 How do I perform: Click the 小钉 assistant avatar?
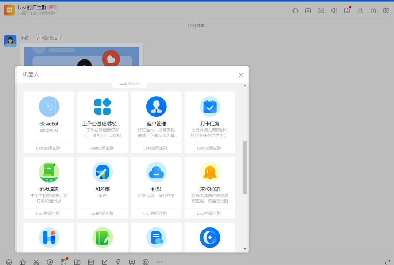pos(10,41)
